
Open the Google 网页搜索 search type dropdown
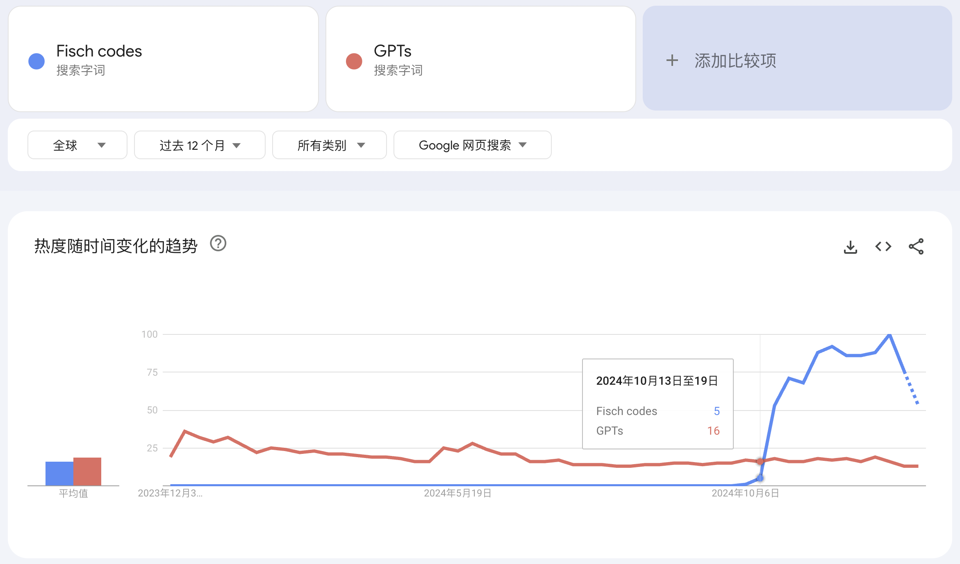click(x=473, y=145)
